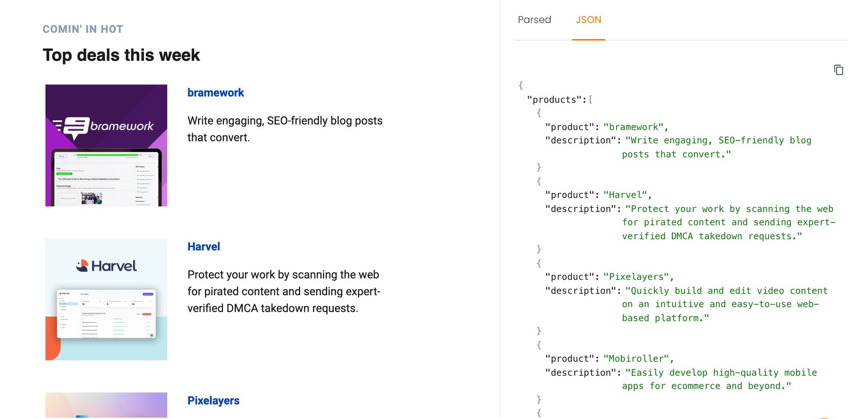Click the "products" key in the JSON
Image resolution: width=848 pixels, height=419 pixels.
pos(555,100)
